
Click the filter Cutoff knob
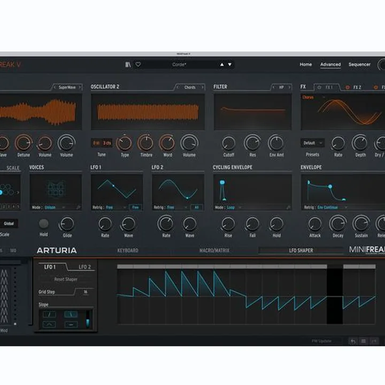coord(228,143)
